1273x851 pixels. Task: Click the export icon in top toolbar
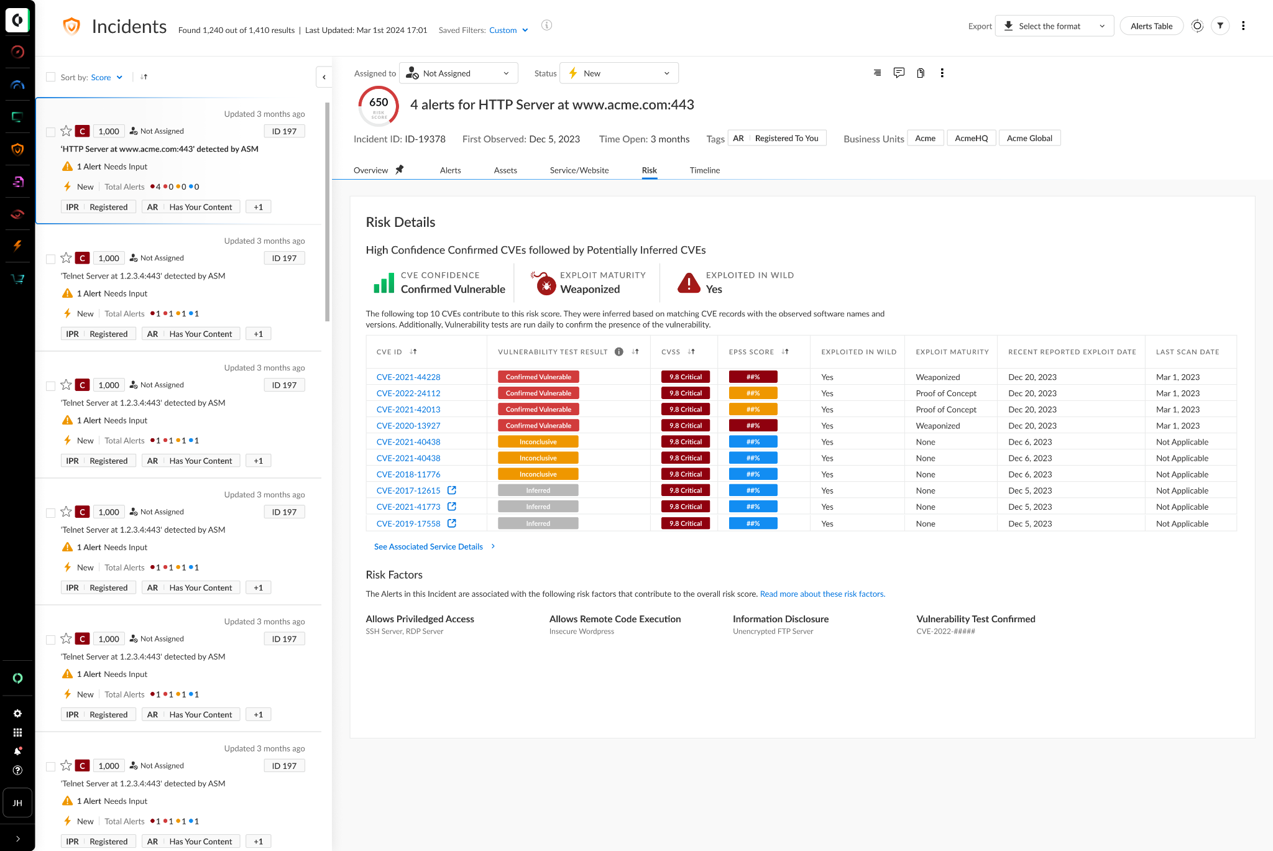click(1009, 25)
